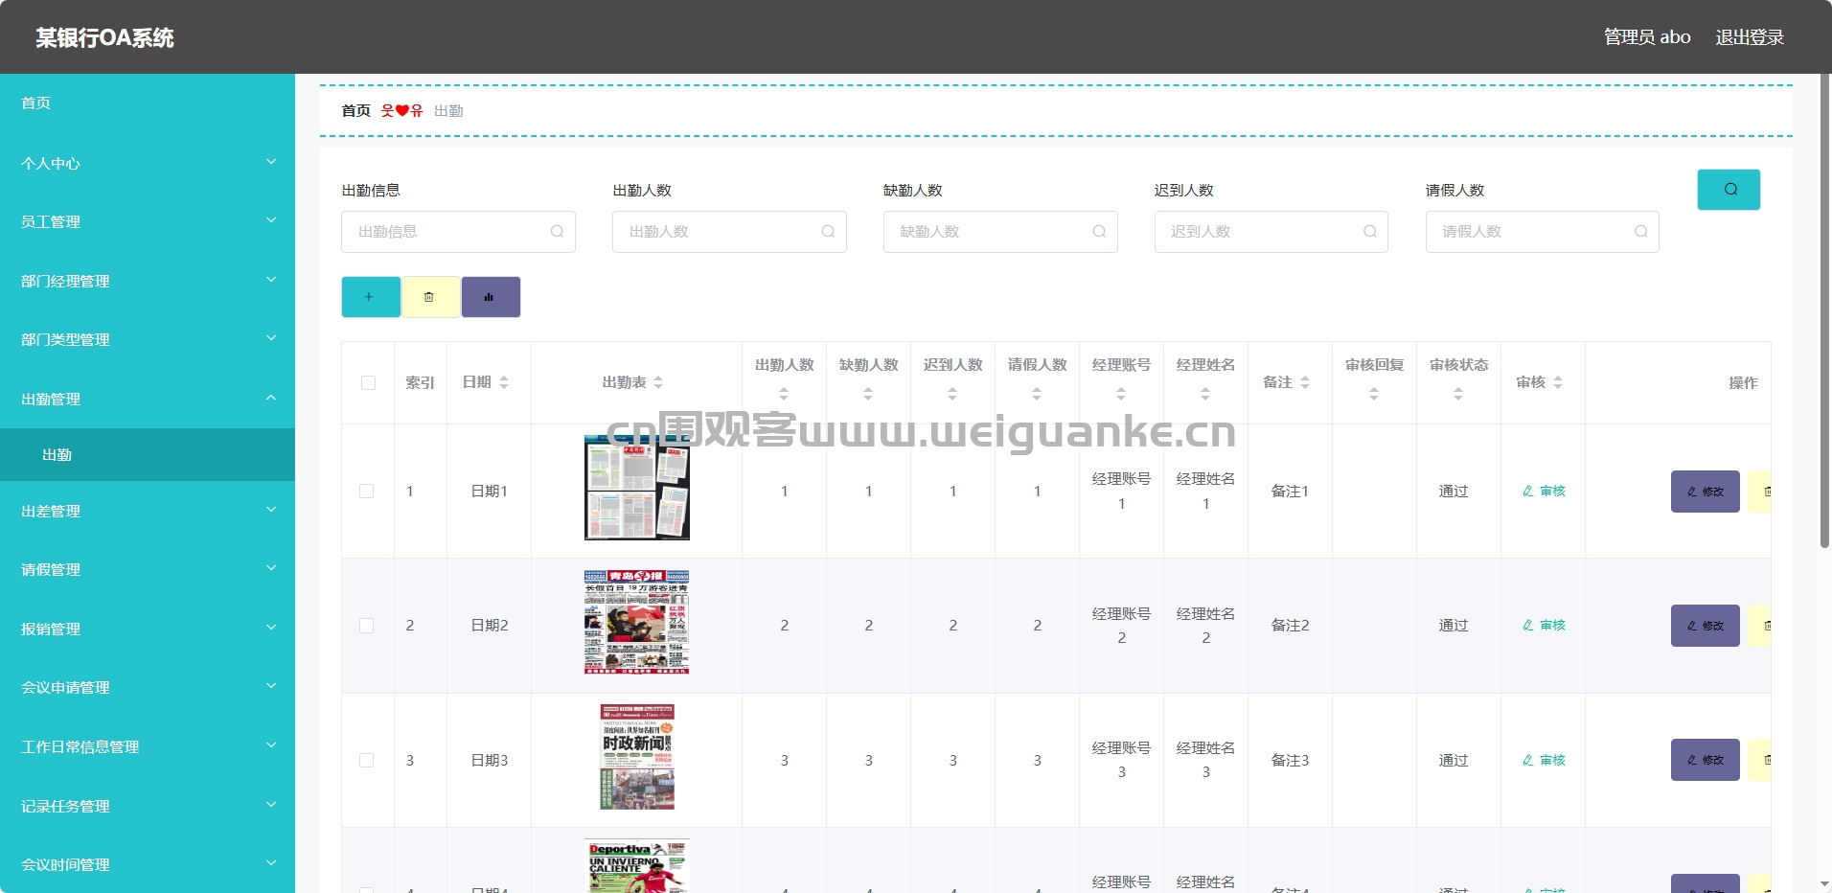Click 首页 breadcrumb link
This screenshot has width=1832, height=893.
tap(356, 111)
